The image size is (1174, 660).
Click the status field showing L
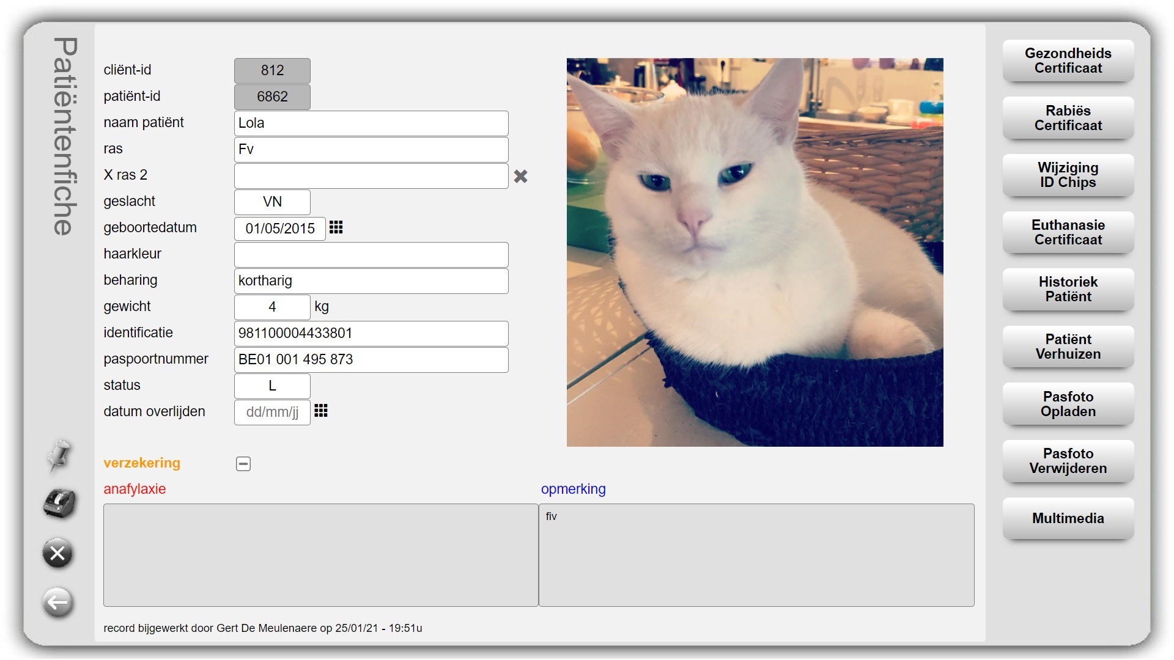point(272,386)
